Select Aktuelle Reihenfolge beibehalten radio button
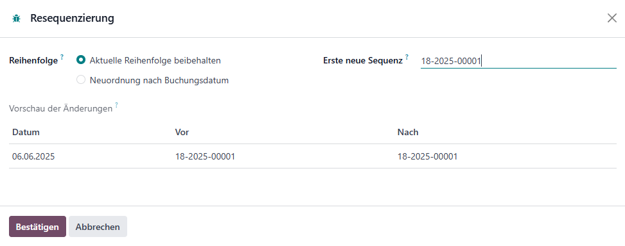This screenshot has width=625, height=246. pyautogui.click(x=81, y=60)
